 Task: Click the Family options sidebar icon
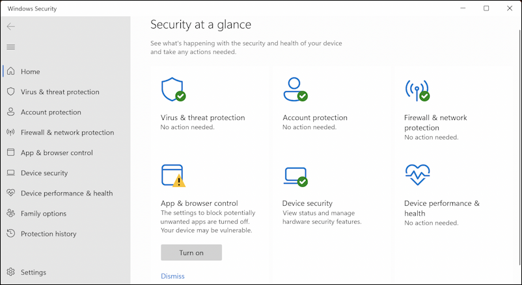click(10, 214)
